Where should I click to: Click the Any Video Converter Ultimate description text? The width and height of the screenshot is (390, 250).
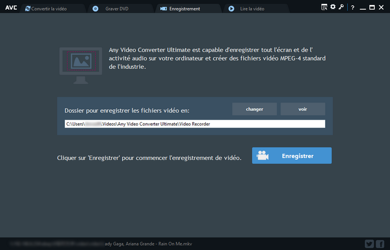coord(217,58)
